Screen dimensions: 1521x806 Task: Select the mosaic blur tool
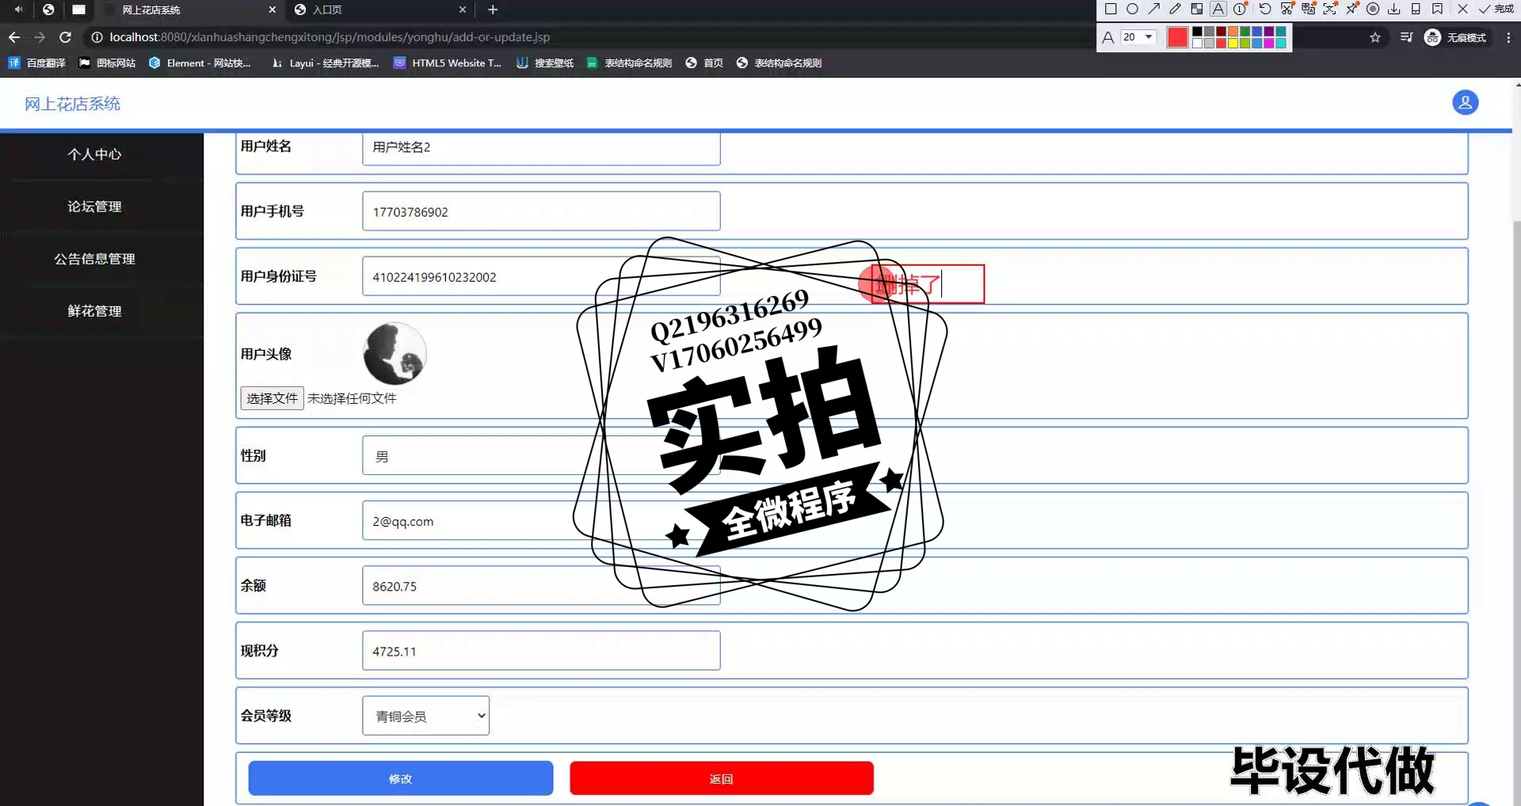point(1197,10)
